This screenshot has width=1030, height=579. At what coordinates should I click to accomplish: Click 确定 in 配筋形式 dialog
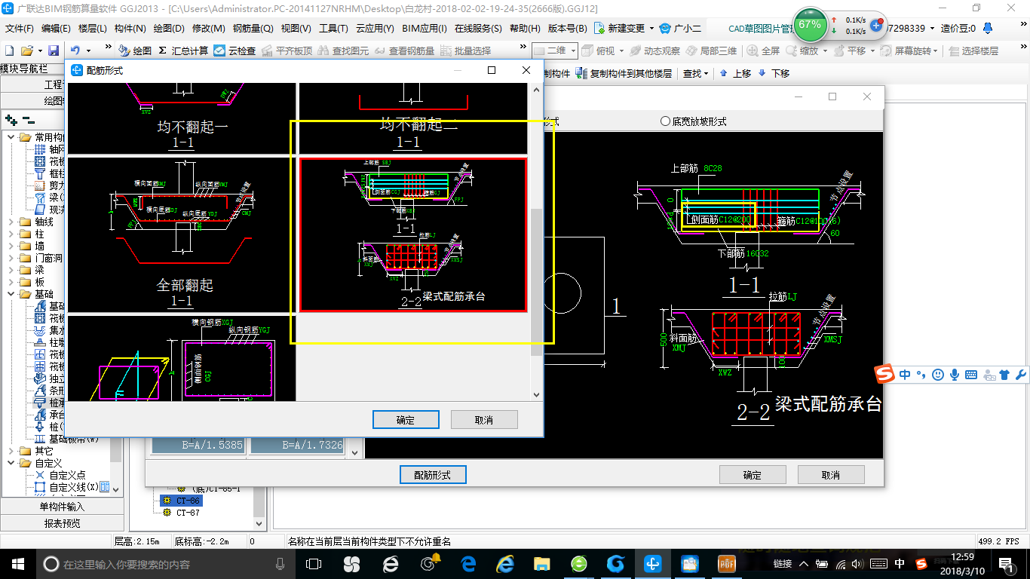pyautogui.click(x=406, y=420)
